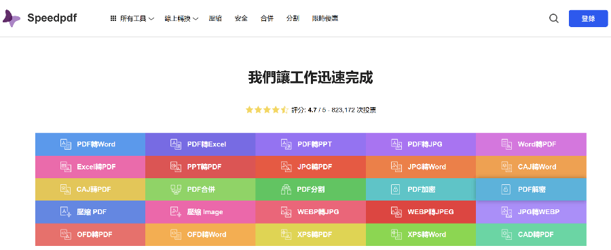Click the JPG轉WEBP tile icon
Screen dimensions: 611x250
point(506,212)
